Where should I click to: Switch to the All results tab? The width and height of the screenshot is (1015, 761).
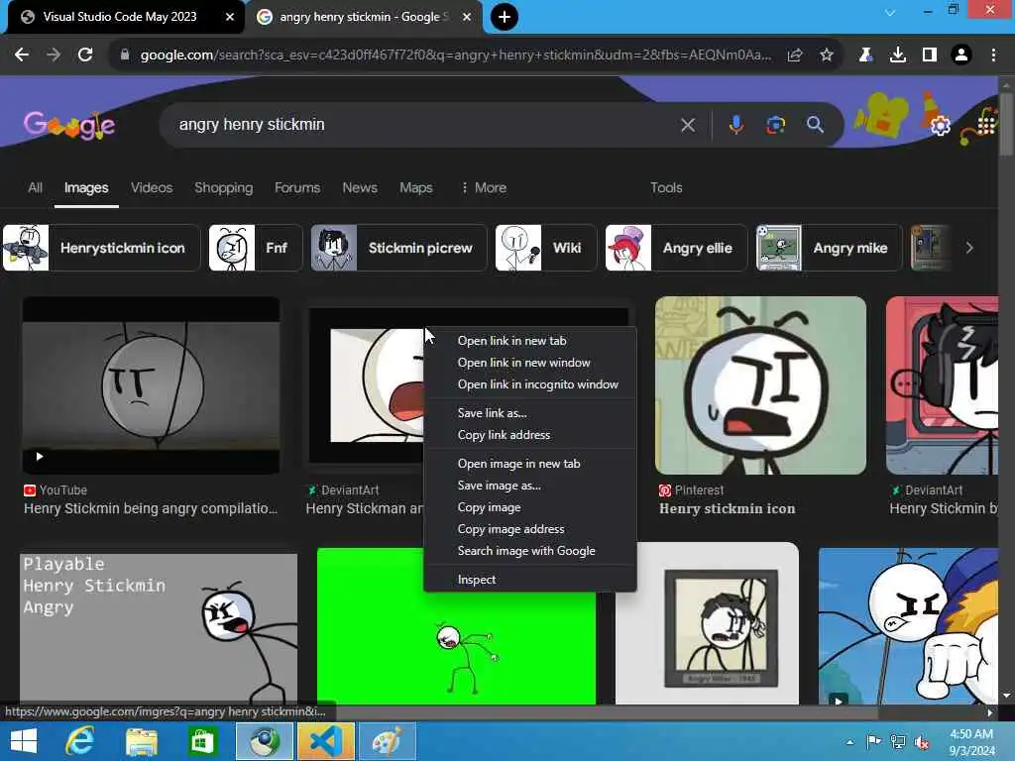[x=35, y=187]
